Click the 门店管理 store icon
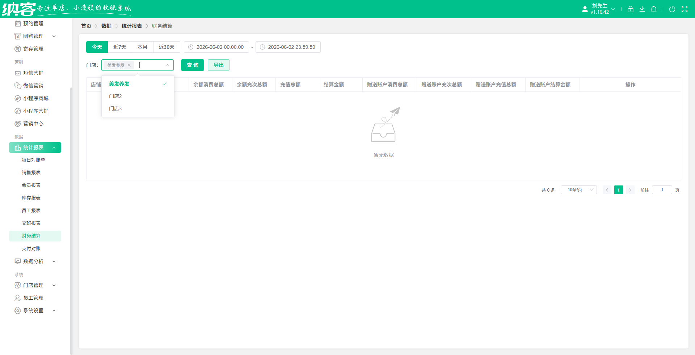Screen dimensions: 695x355 [x=18, y=285]
